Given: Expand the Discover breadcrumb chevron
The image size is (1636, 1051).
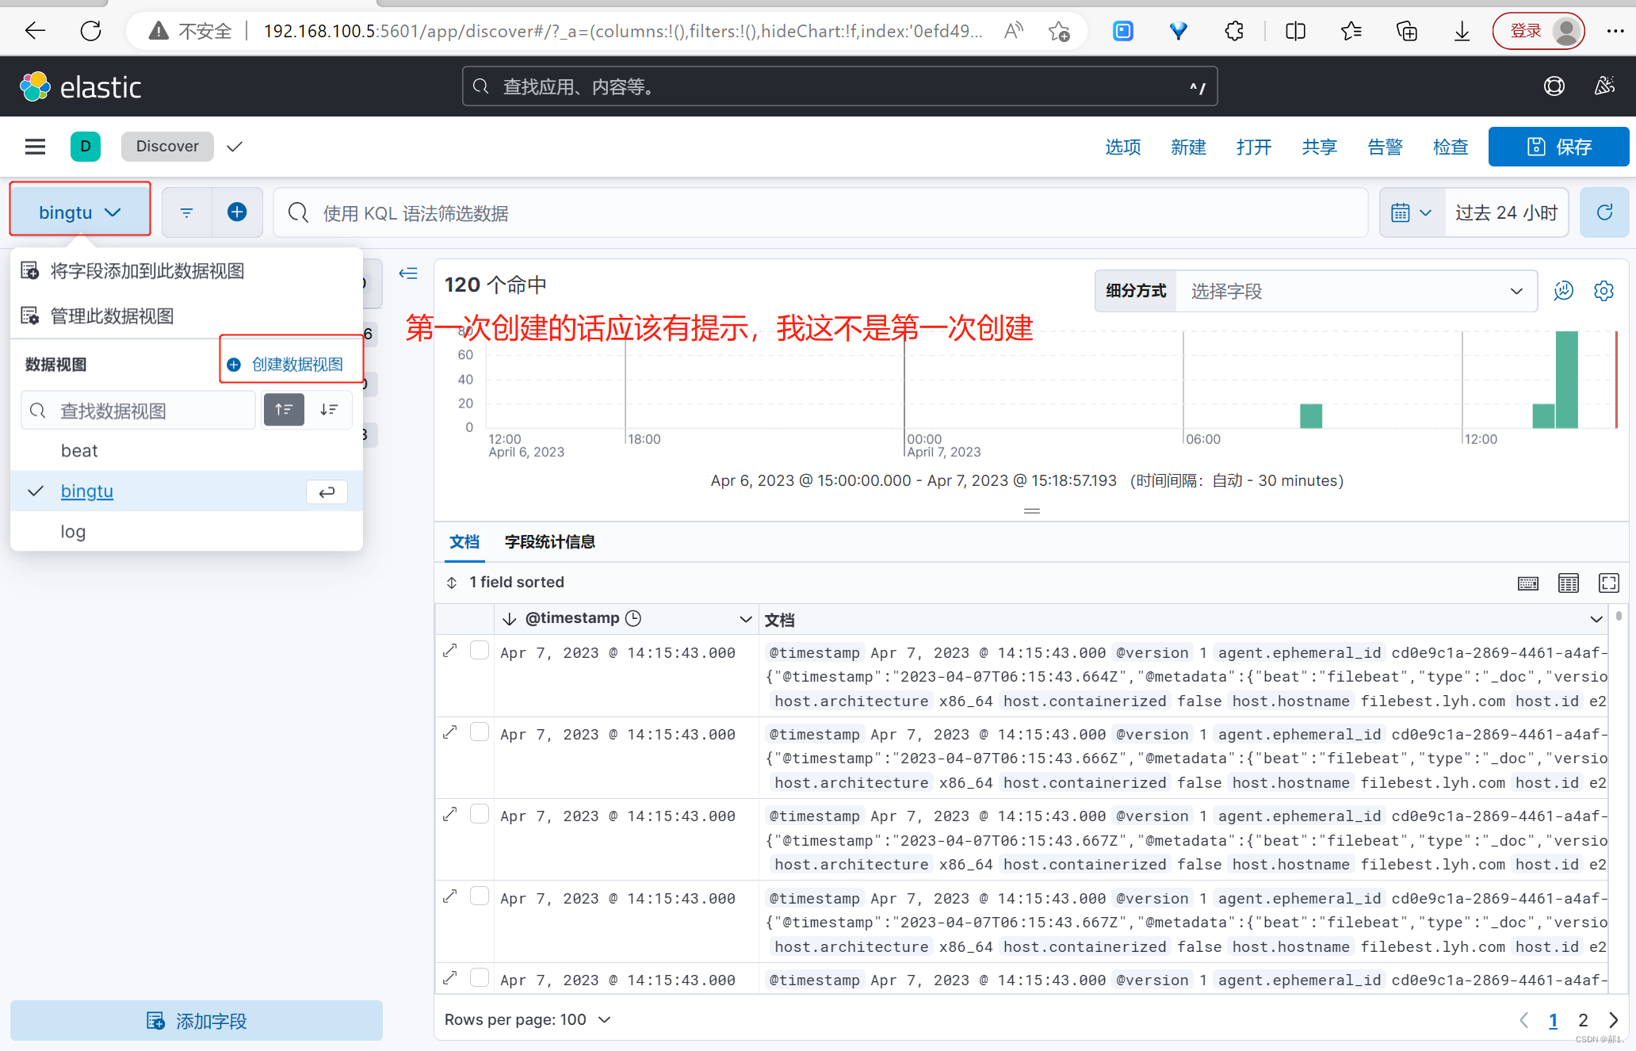Looking at the screenshot, I should pos(235,147).
